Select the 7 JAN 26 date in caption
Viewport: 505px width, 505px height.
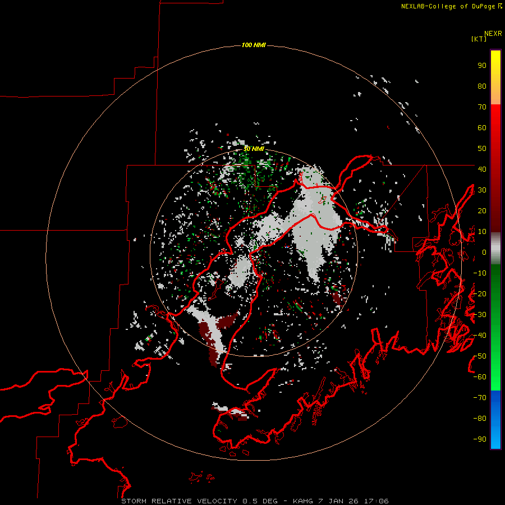click(x=338, y=501)
